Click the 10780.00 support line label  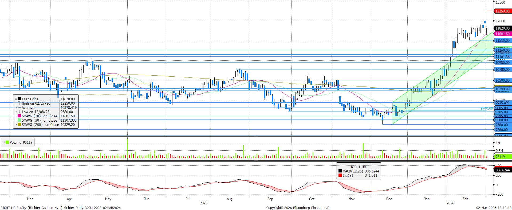click(502, 69)
